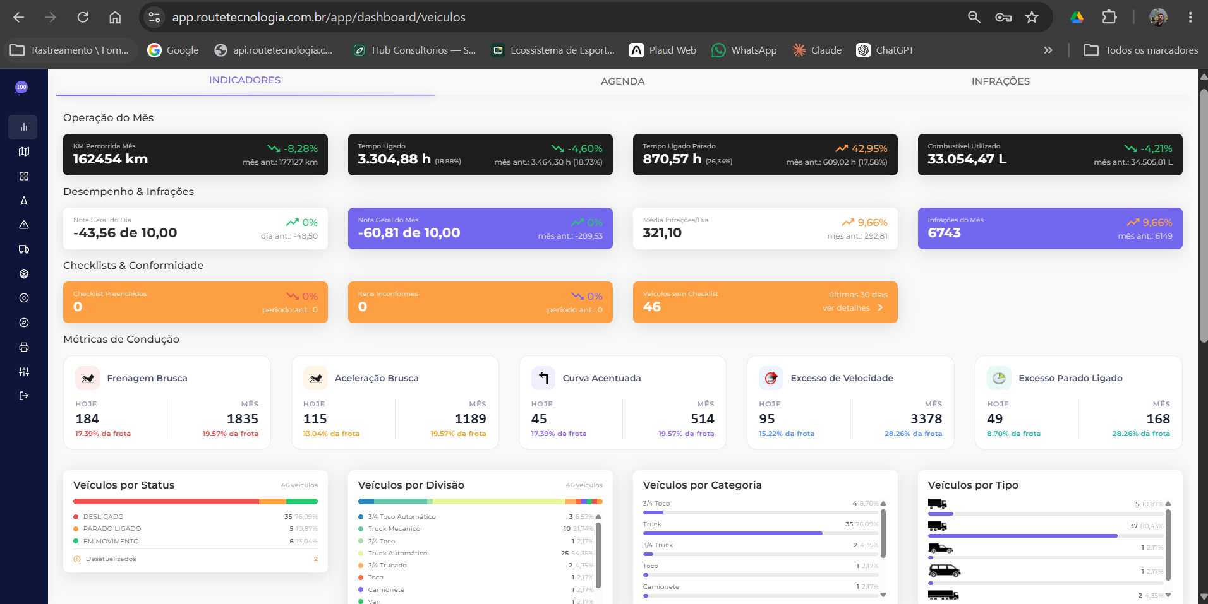Click the browser address bar URL
1208x604 pixels.
tap(318, 17)
